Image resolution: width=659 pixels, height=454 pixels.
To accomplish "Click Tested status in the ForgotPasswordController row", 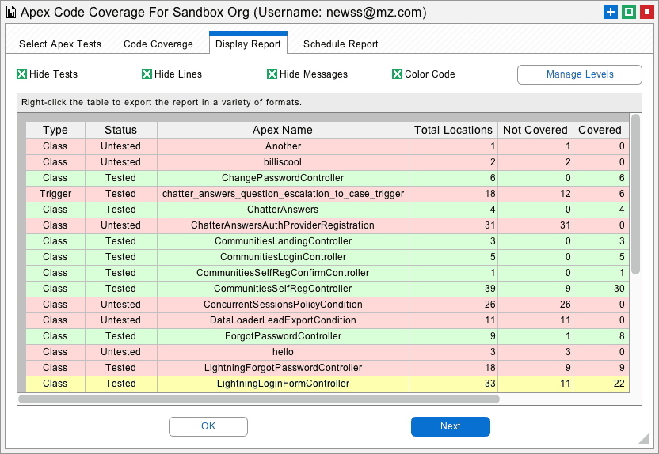I will 121,336.
